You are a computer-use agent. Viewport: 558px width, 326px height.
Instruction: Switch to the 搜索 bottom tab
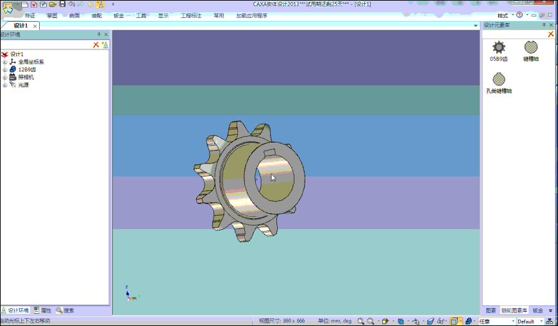coord(65,311)
